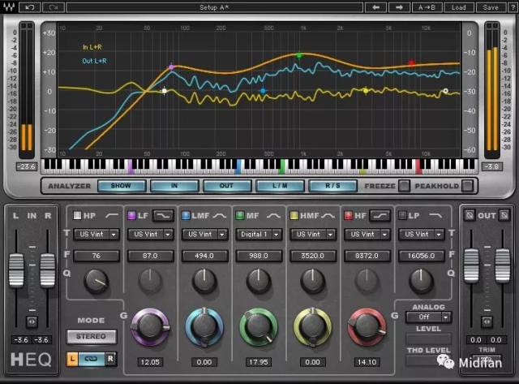Viewport: 519px width, 384px height.
Task: Click the HP high-pass filter shape icon
Action: [112, 216]
